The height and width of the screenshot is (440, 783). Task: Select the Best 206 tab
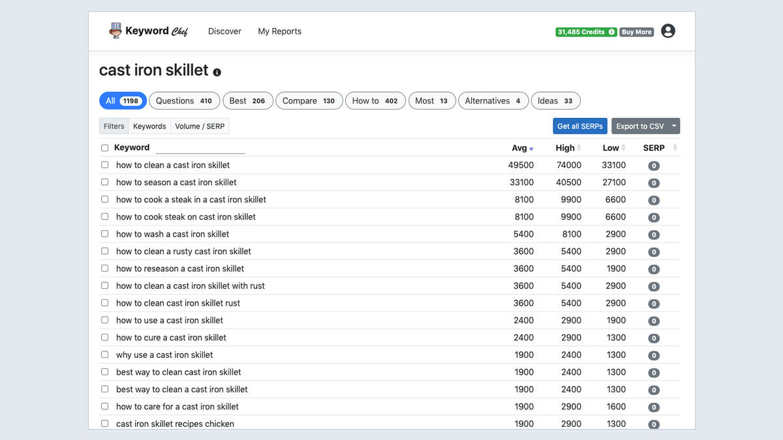(247, 100)
